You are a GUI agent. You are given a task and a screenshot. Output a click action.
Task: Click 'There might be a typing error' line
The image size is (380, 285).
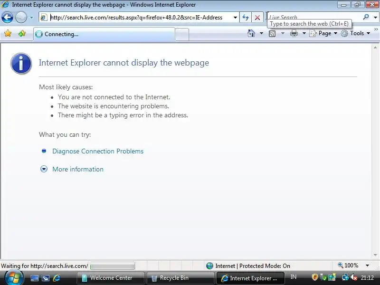click(123, 115)
